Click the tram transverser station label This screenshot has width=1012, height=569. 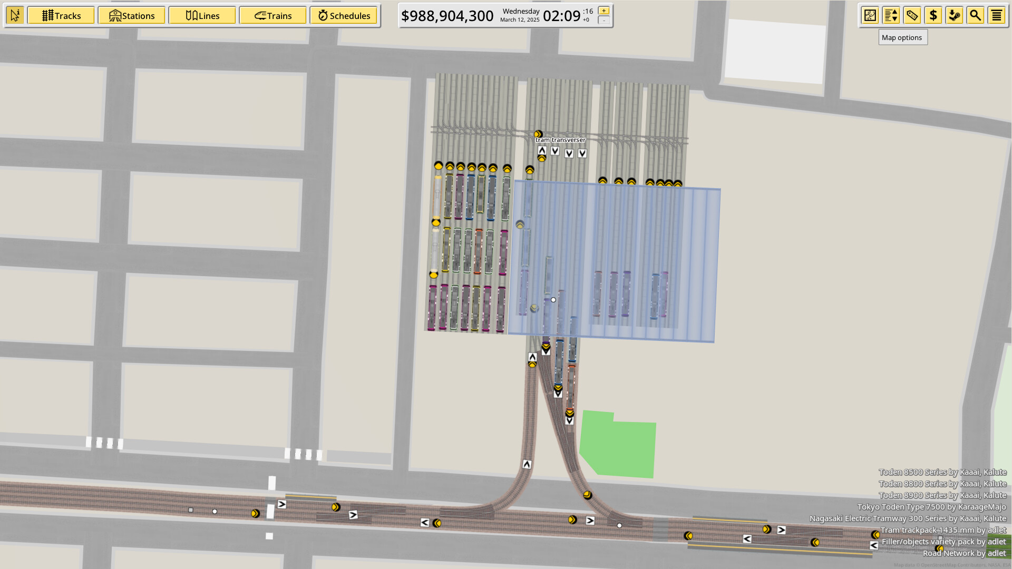560,140
